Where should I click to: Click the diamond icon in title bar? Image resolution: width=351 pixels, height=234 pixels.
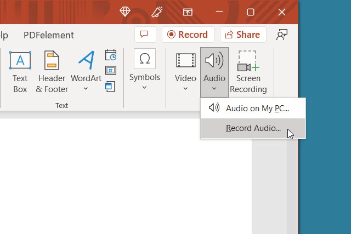tap(126, 12)
